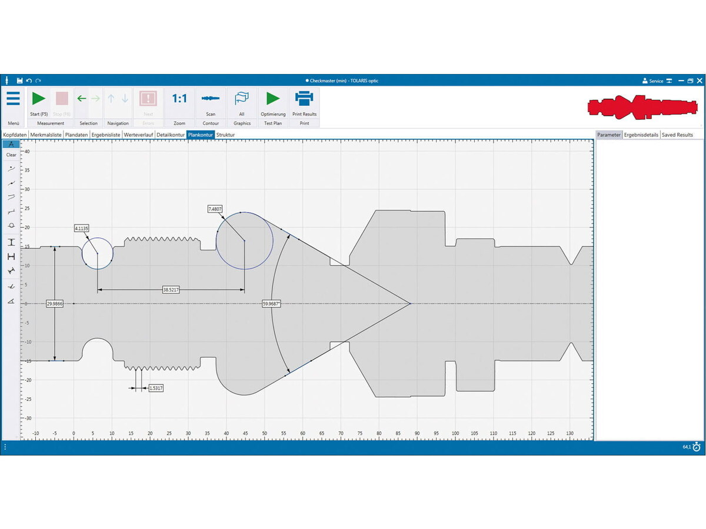Undo the last action in title bar

(x=29, y=81)
